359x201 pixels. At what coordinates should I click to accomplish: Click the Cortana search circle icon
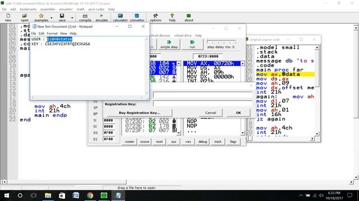click(x=20, y=195)
